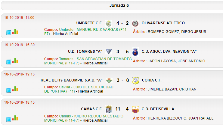This screenshot has height=127, width=223.
Task: Open blue match report icon for Camas match
Action: [x=9, y=119]
